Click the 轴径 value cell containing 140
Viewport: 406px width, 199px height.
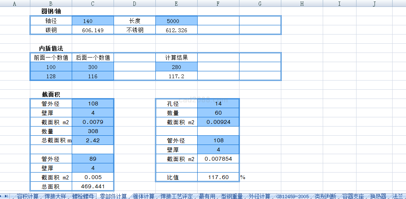tap(93, 21)
